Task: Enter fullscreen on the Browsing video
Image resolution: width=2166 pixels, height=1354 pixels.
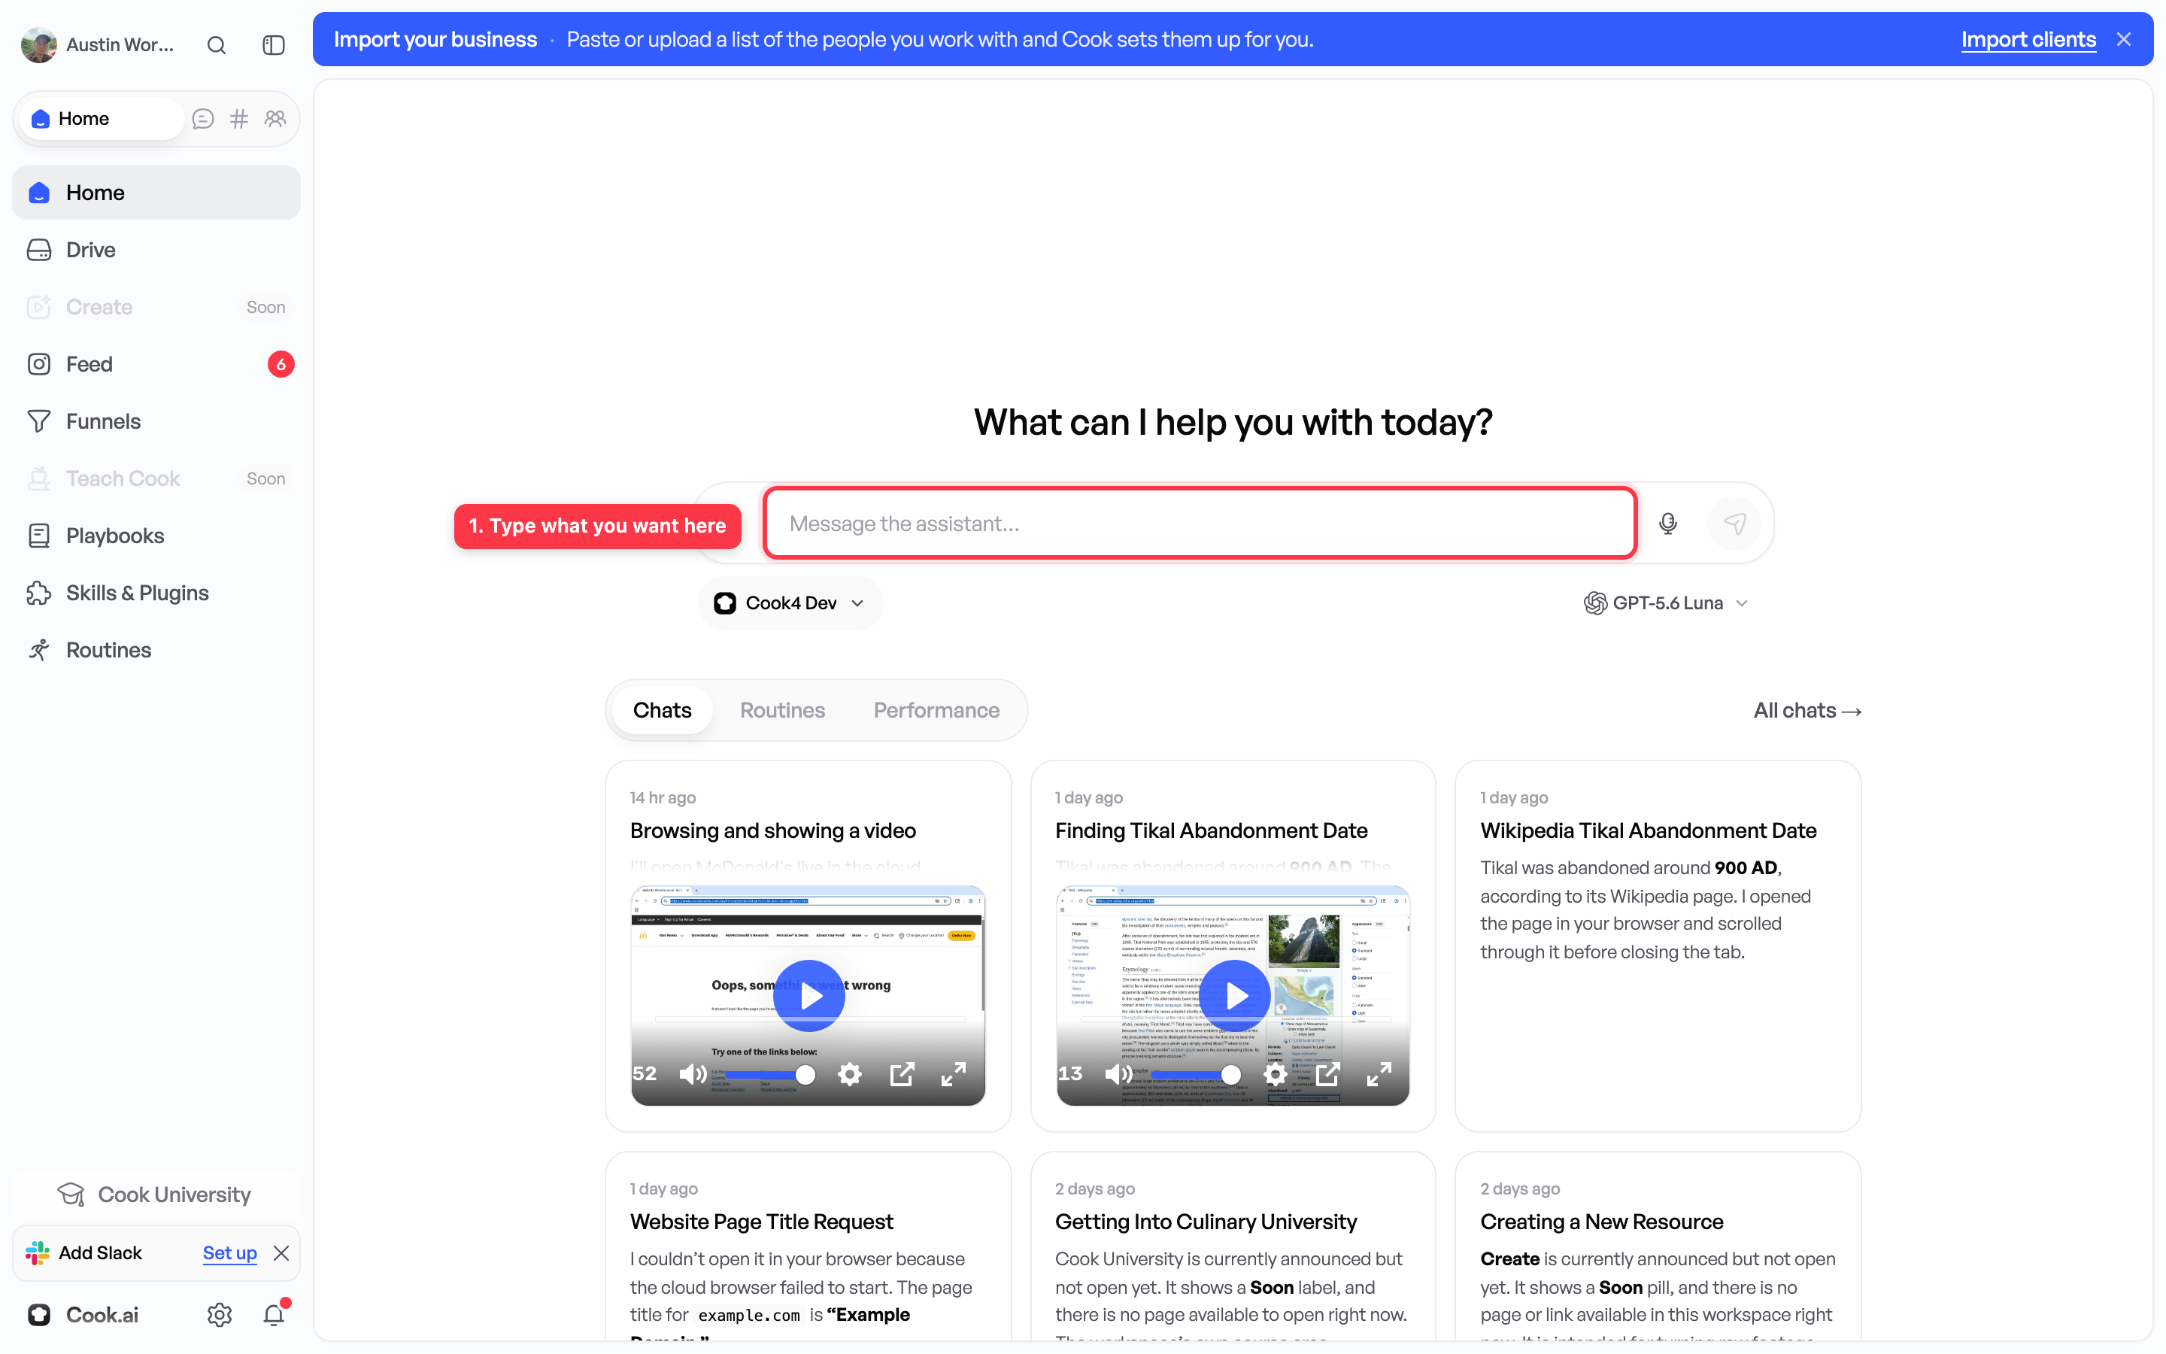Action: [x=954, y=1073]
